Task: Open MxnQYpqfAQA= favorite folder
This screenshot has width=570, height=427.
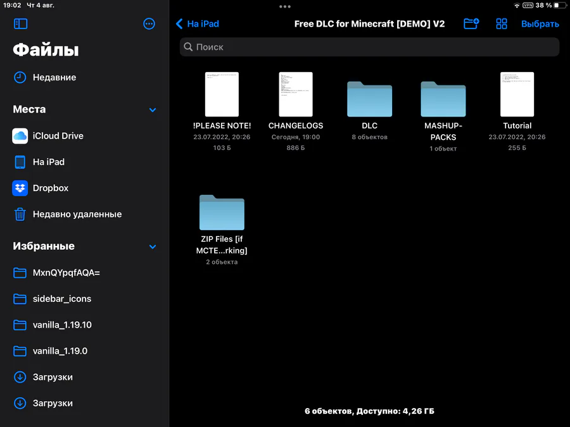Action: tap(84, 273)
